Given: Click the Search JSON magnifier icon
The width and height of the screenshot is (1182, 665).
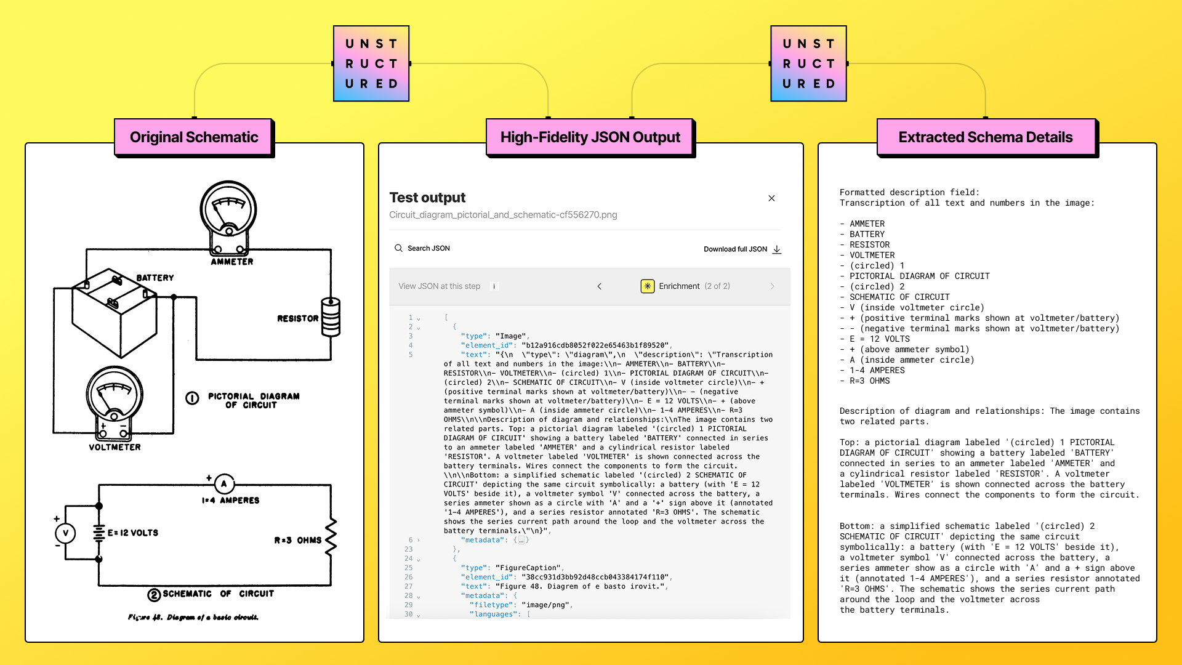Looking at the screenshot, I should [x=398, y=248].
